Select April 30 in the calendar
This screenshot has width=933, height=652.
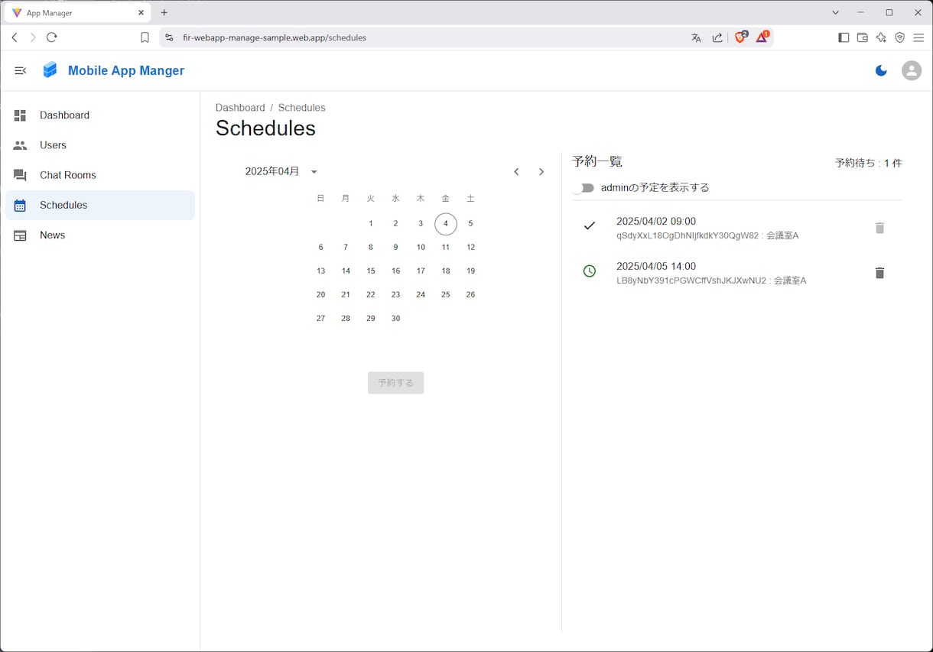pyautogui.click(x=395, y=319)
